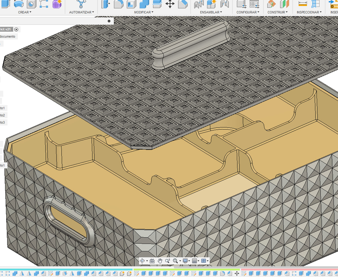
Task: Expand the Display Settings dropdown arrow
Action: [x=189, y=261]
